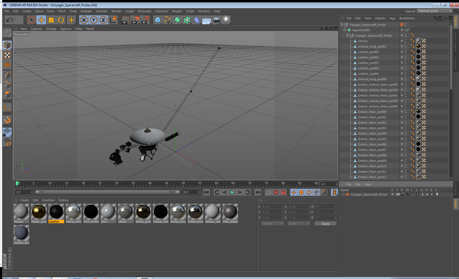
Task: Open World coordinate dropdown
Action: [273, 224]
